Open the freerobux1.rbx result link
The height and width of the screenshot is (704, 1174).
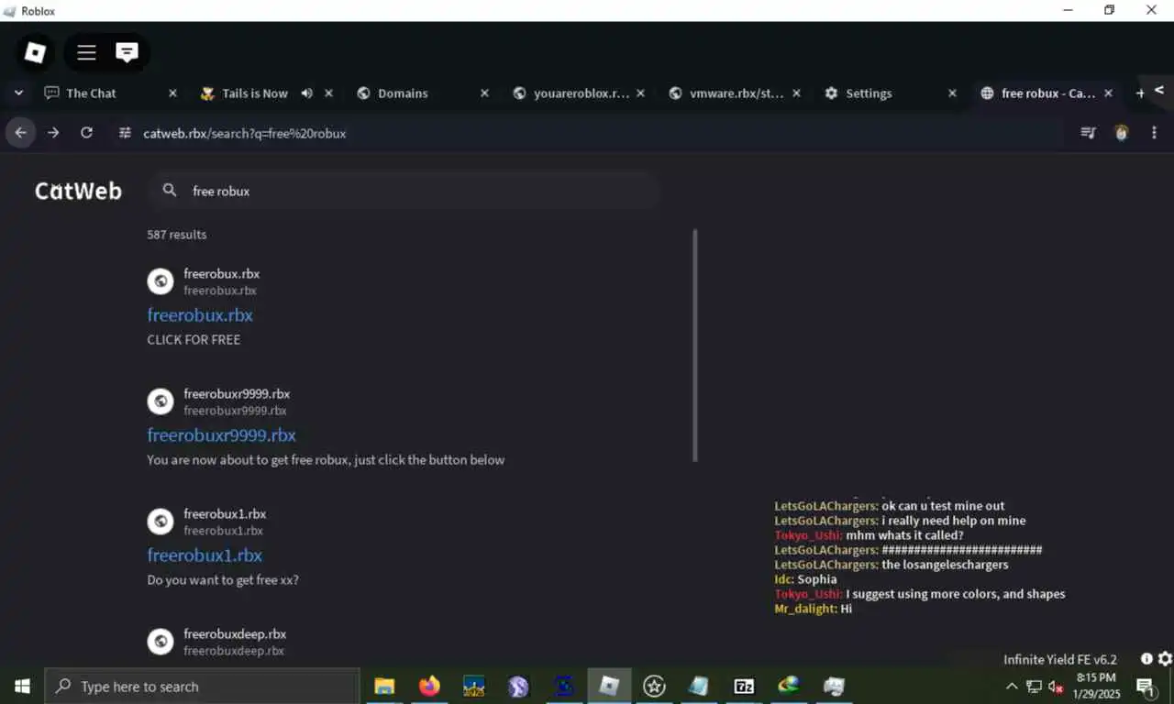205,555
